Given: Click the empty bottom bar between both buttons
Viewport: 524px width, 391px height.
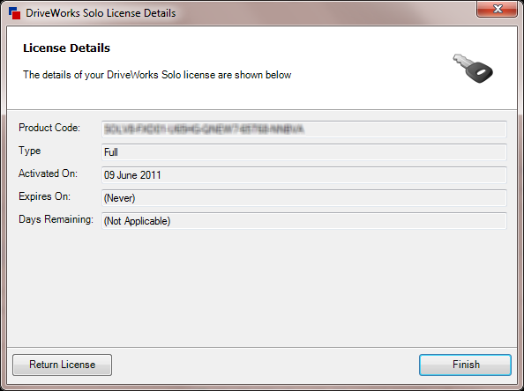Looking at the screenshot, I should point(266,365).
